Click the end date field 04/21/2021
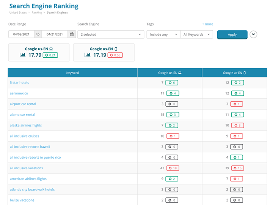The image size is (273, 205). click(55, 35)
